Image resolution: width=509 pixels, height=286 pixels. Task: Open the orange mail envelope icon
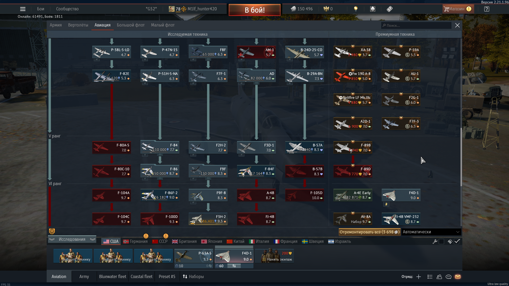coord(458,277)
